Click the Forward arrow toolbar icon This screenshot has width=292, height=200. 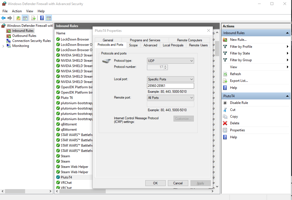point(10,18)
